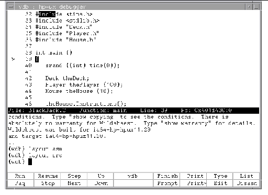This screenshot has width=268, height=195.
Task: Click source line 'int main ()'
Action: pyautogui.click(x=54, y=52)
